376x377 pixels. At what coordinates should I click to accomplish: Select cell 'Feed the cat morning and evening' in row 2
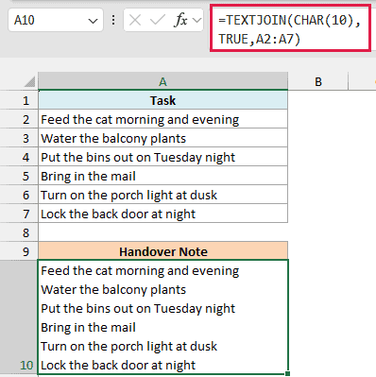click(162, 119)
